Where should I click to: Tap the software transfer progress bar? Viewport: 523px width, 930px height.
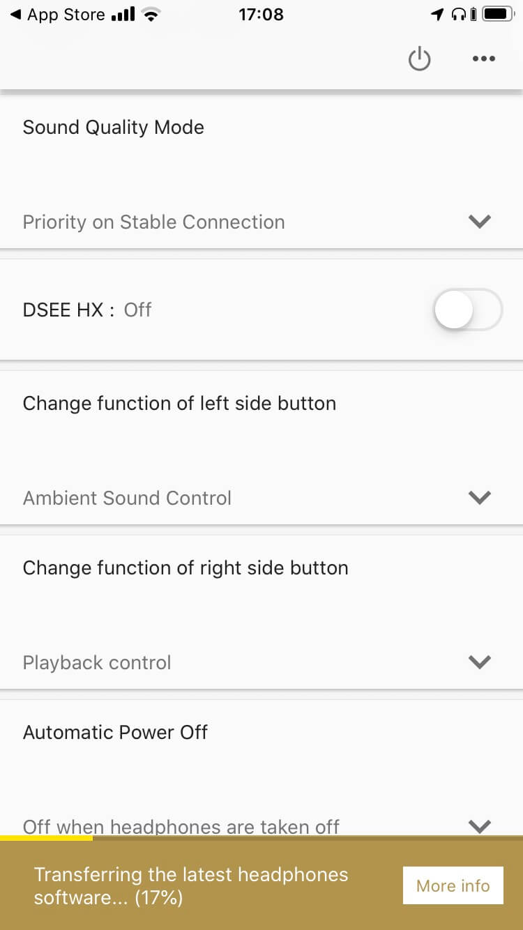coord(46,839)
